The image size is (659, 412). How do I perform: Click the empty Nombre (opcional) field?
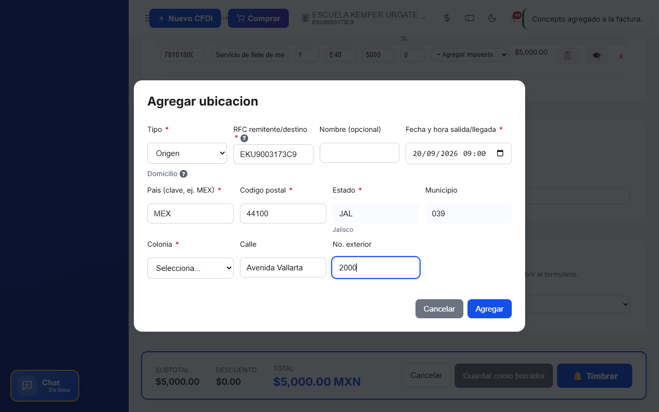[359, 153]
